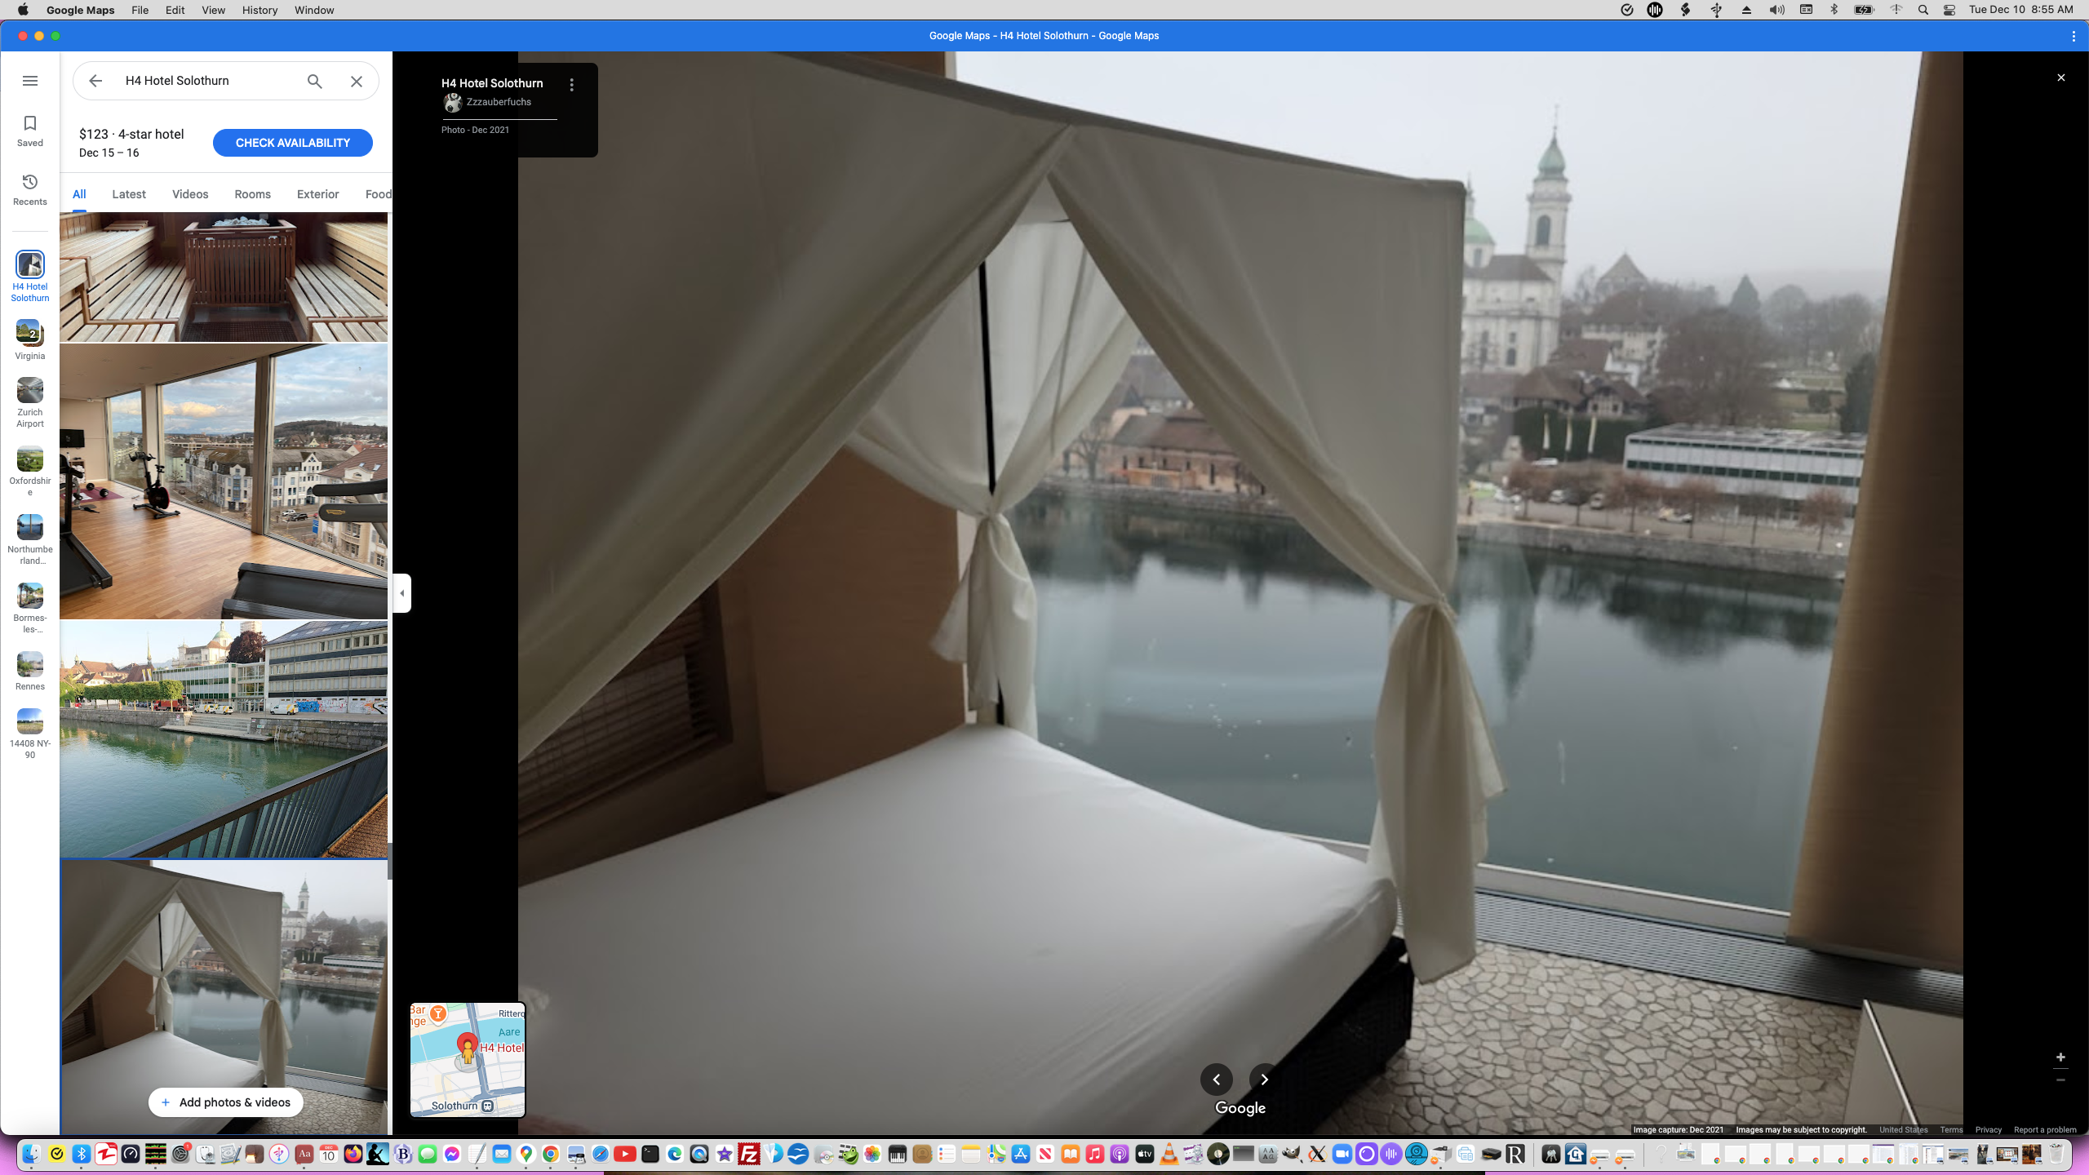The height and width of the screenshot is (1175, 2089).
Task: Switch to the Latest tab
Action: tap(129, 194)
